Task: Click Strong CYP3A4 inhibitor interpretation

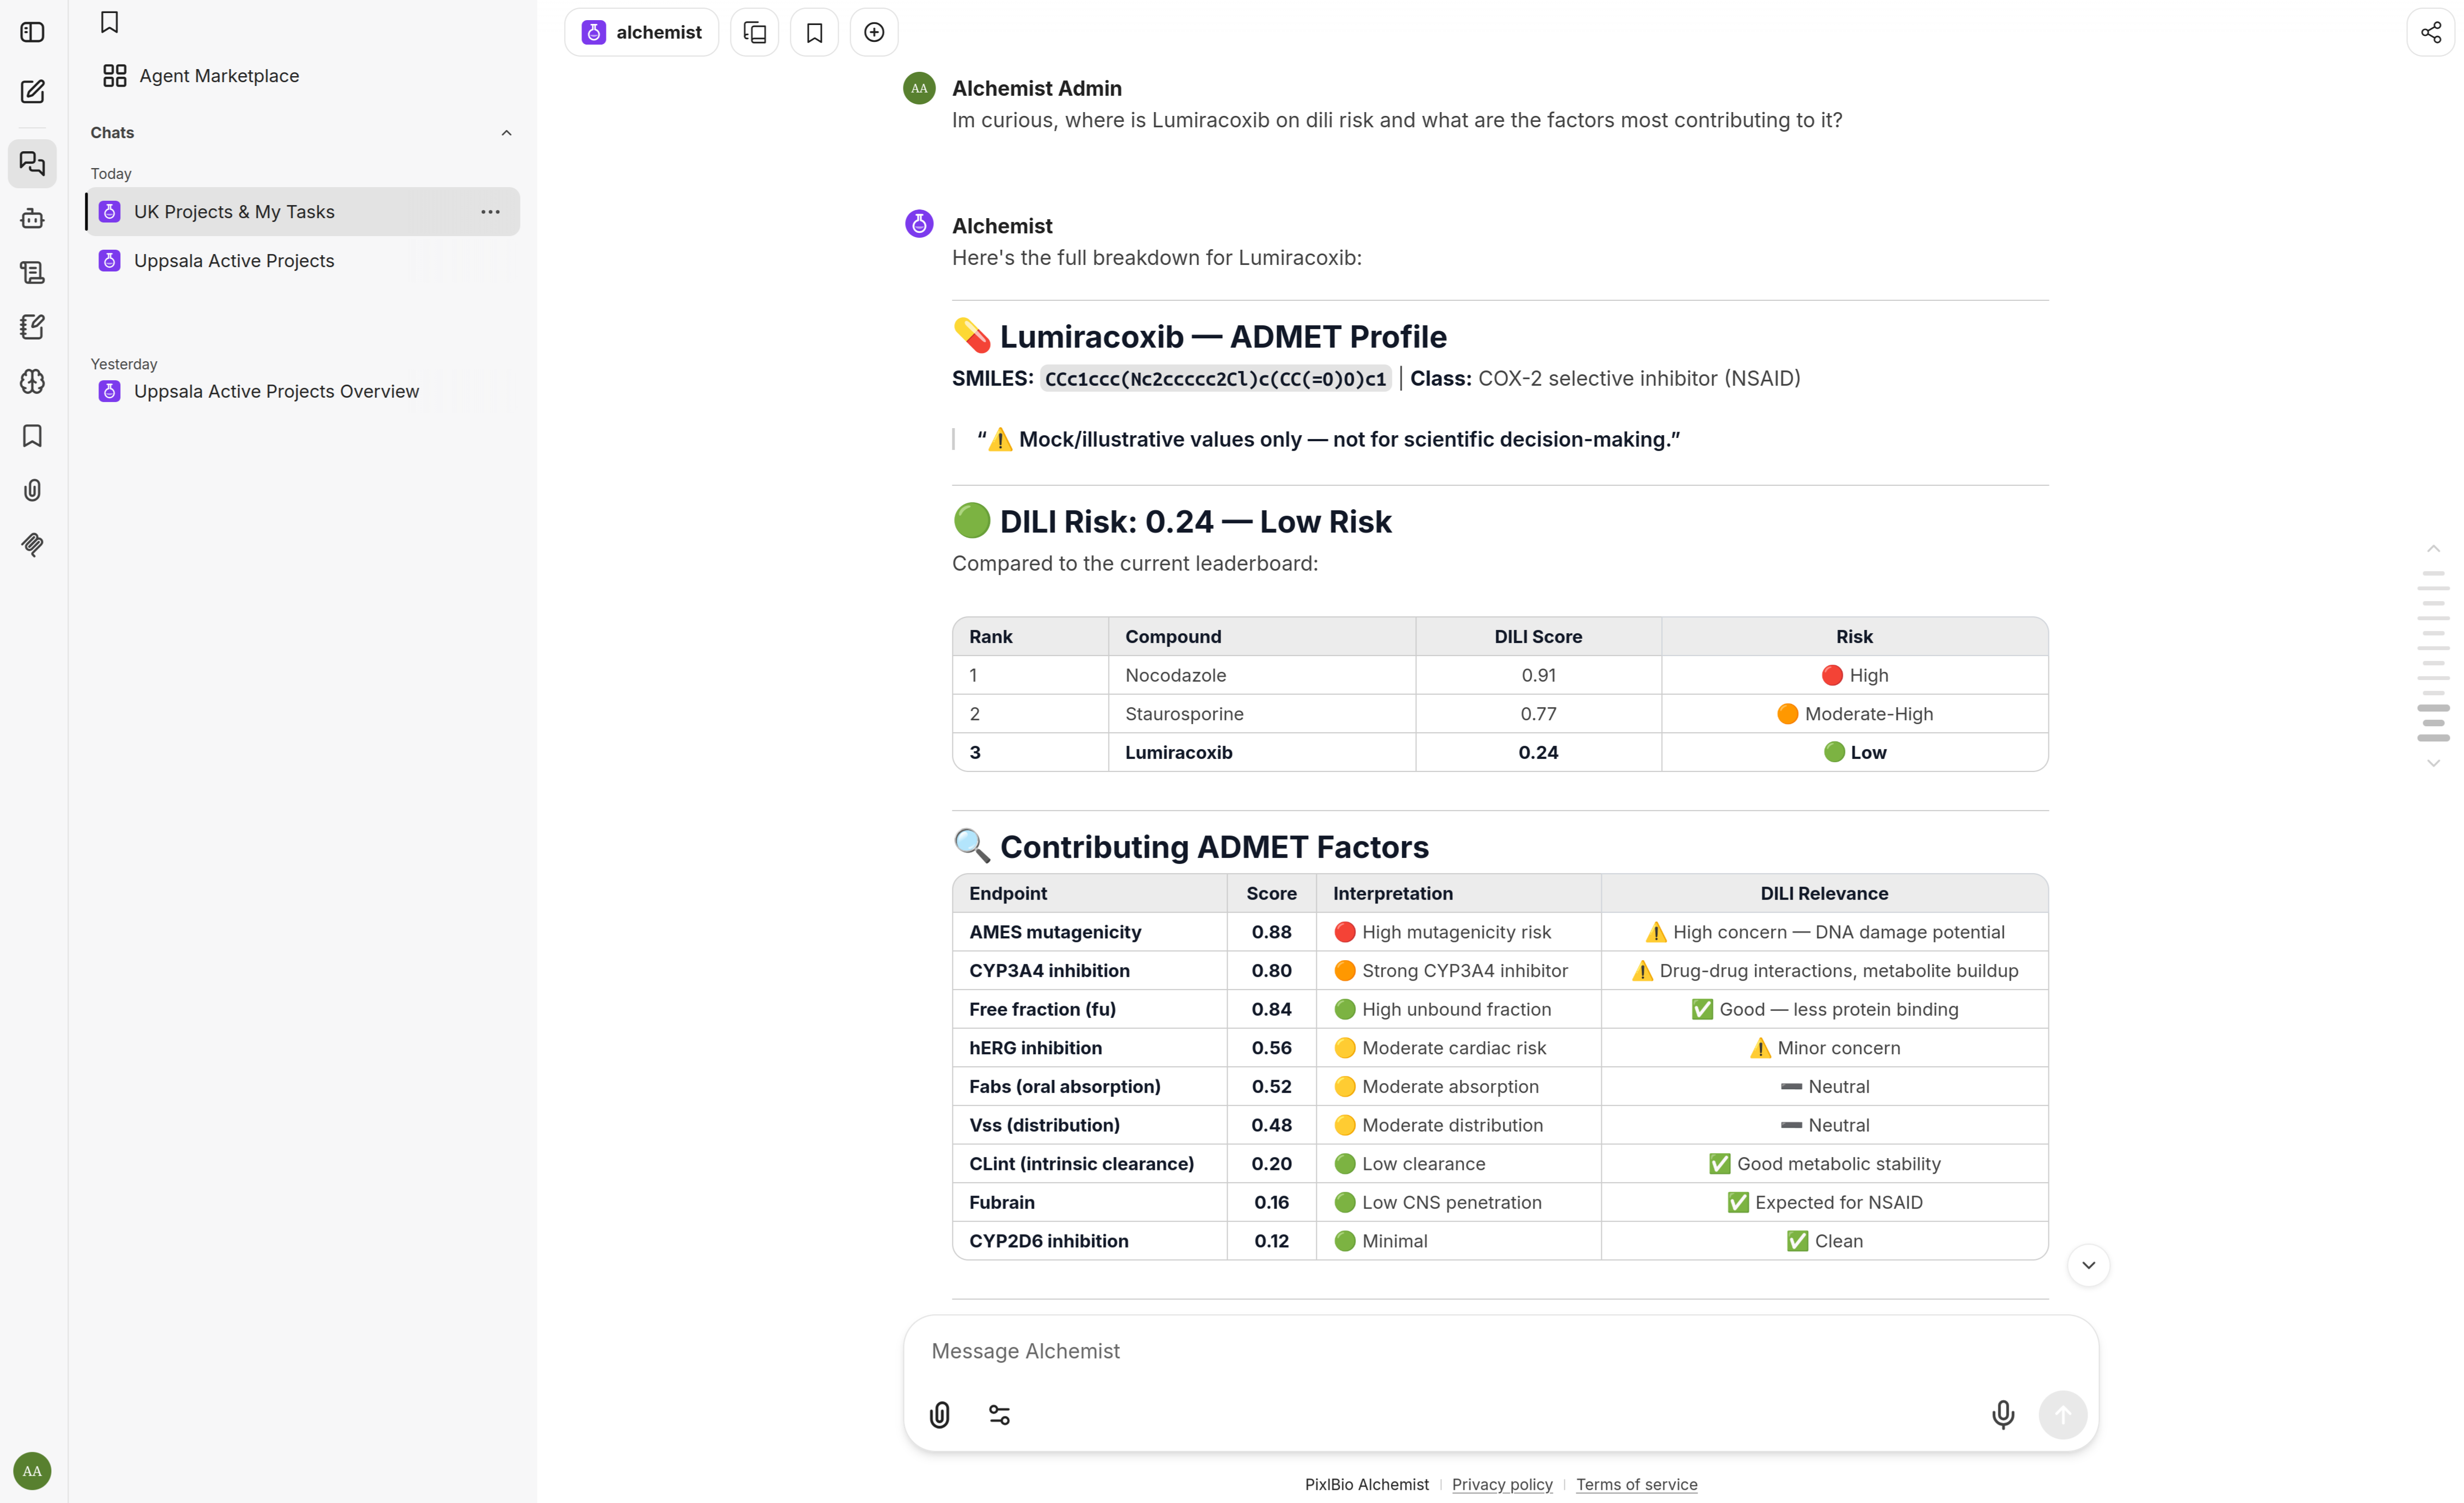Action: [x=1458, y=971]
